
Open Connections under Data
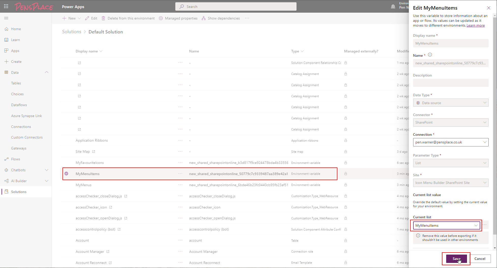21,127
